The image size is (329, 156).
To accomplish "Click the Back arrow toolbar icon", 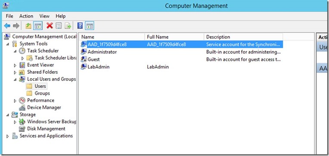I will (x=7, y=26).
